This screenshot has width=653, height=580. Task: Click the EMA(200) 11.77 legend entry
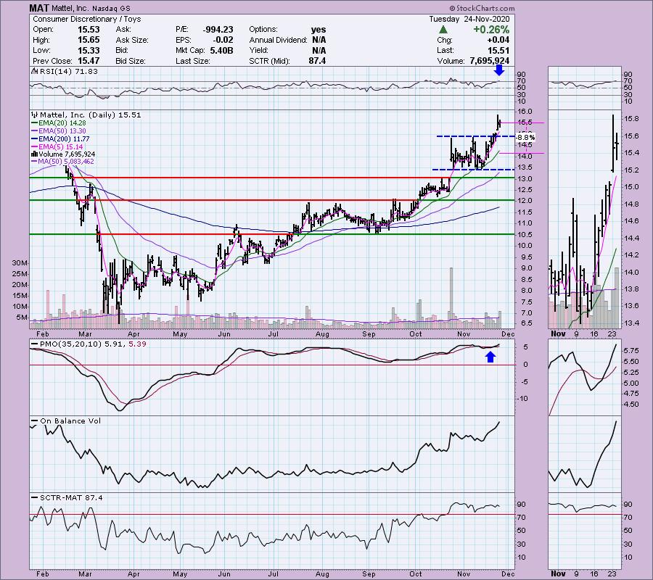[x=64, y=139]
